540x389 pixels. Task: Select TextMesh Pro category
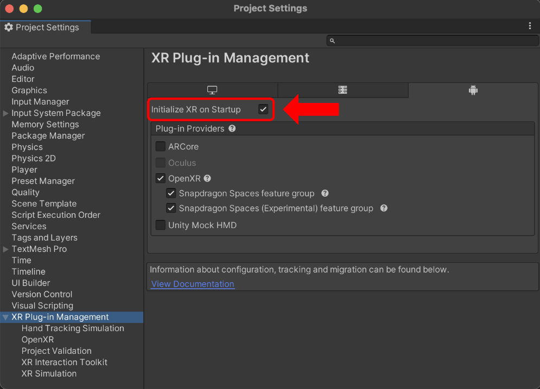pyautogui.click(x=39, y=249)
